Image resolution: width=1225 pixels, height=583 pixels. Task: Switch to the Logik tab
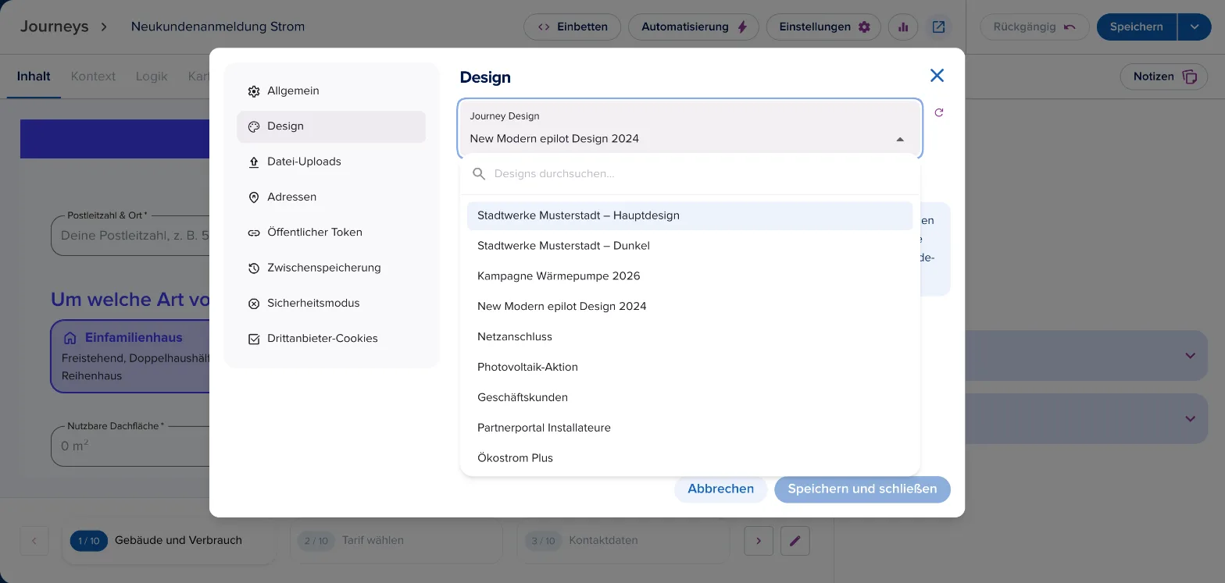pyautogui.click(x=152, y=76)
